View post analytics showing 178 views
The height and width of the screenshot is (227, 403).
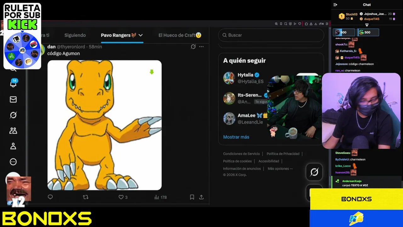pos(160,197)
